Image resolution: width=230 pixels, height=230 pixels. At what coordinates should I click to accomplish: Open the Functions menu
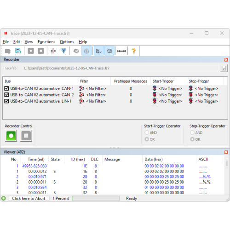point(46,42)
